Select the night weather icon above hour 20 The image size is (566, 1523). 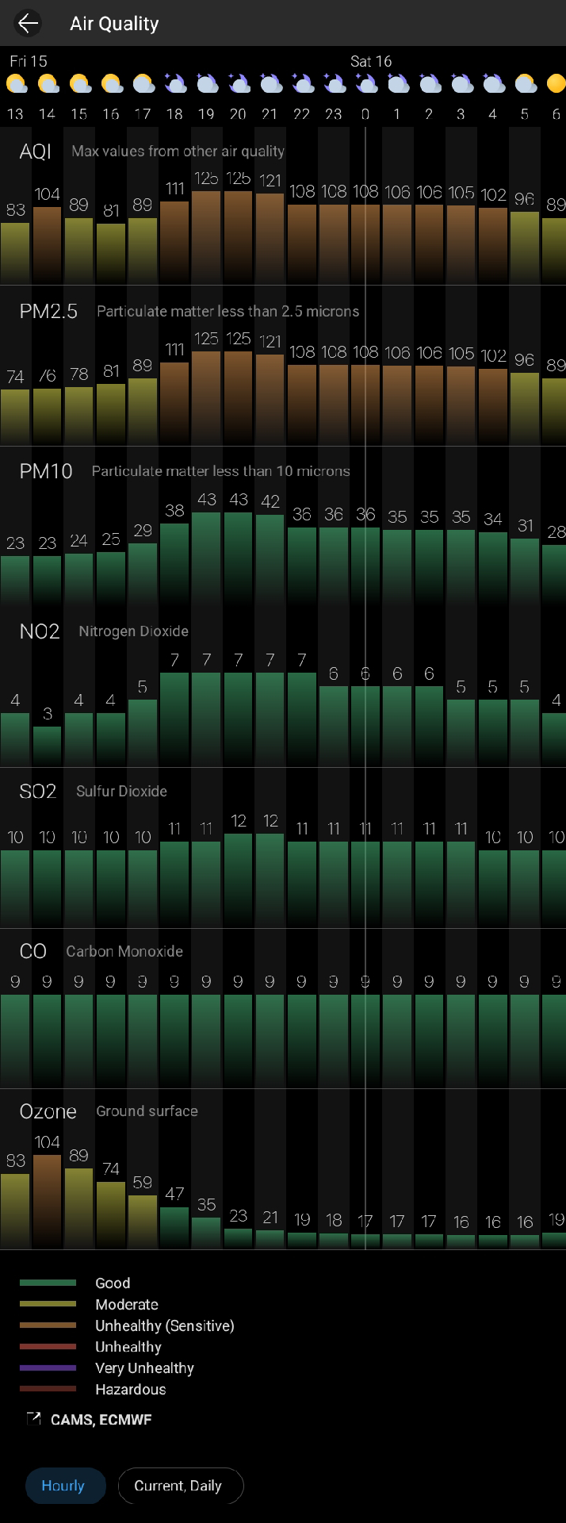(x=239, y=83)
